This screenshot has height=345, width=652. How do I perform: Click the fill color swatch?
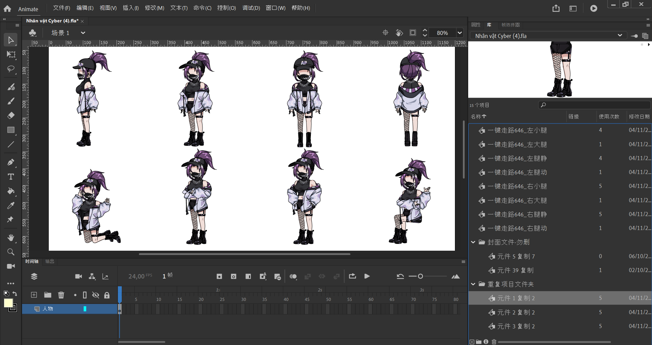[8, 303]
